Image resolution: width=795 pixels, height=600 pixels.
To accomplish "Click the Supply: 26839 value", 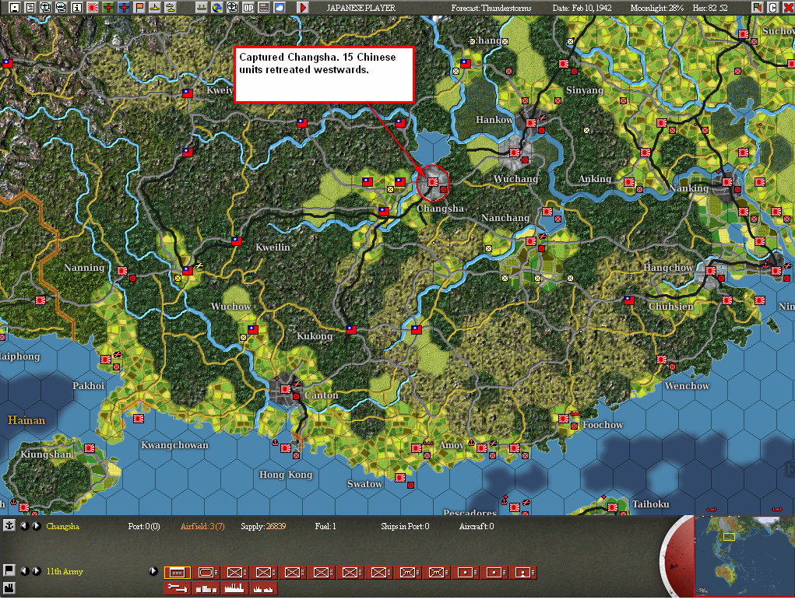I will pyautogui.click(x=263, y=527).
